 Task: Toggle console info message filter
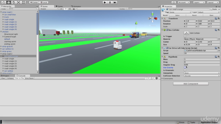[x=147, y=78]
